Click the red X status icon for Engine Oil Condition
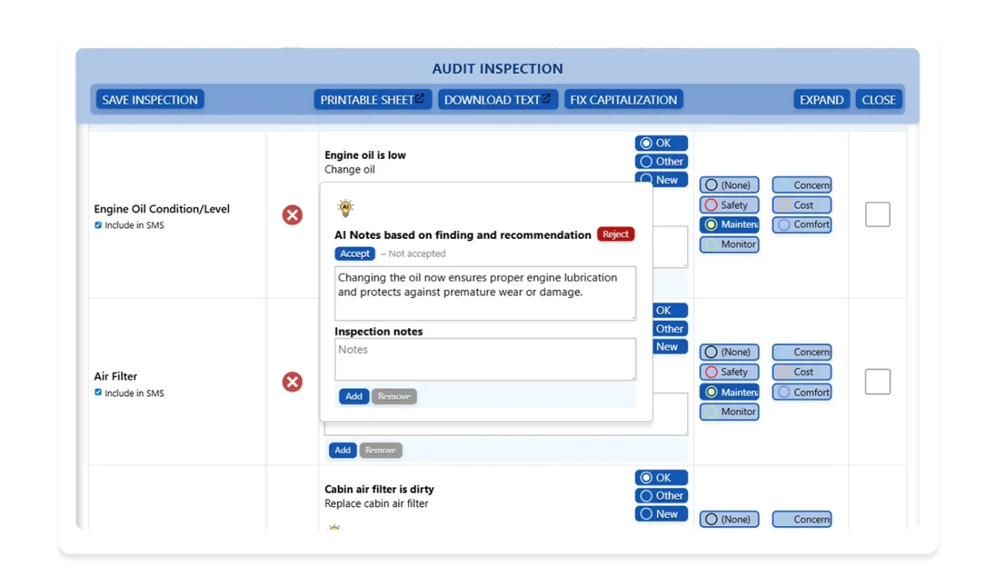 pos(293,214)
